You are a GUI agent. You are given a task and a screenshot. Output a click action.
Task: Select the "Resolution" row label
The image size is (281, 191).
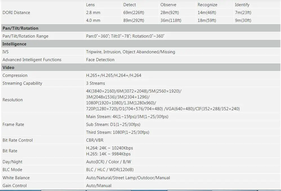pyautogui.click(x=13, y=100)
